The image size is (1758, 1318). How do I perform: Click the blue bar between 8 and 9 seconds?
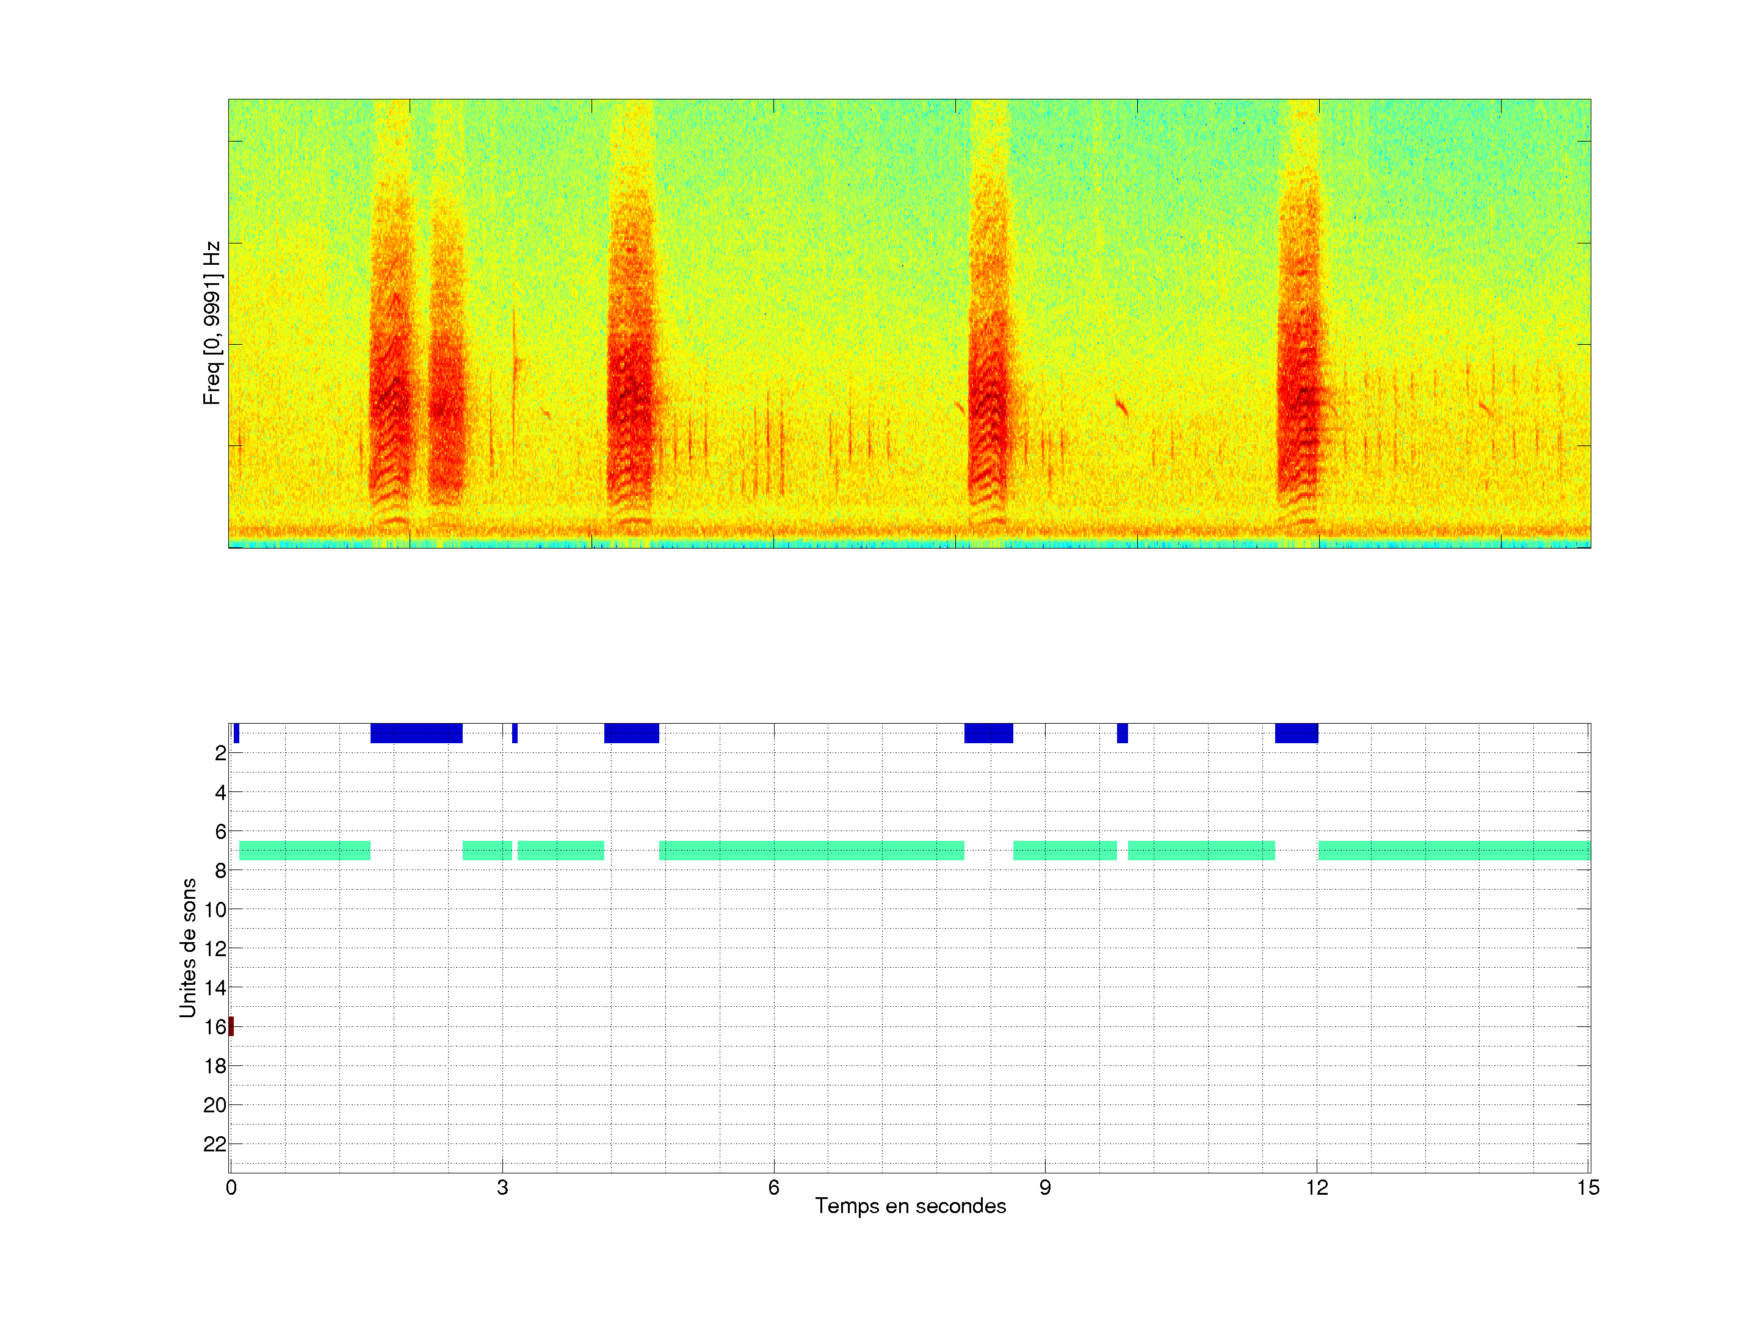(x=989, y=733)
